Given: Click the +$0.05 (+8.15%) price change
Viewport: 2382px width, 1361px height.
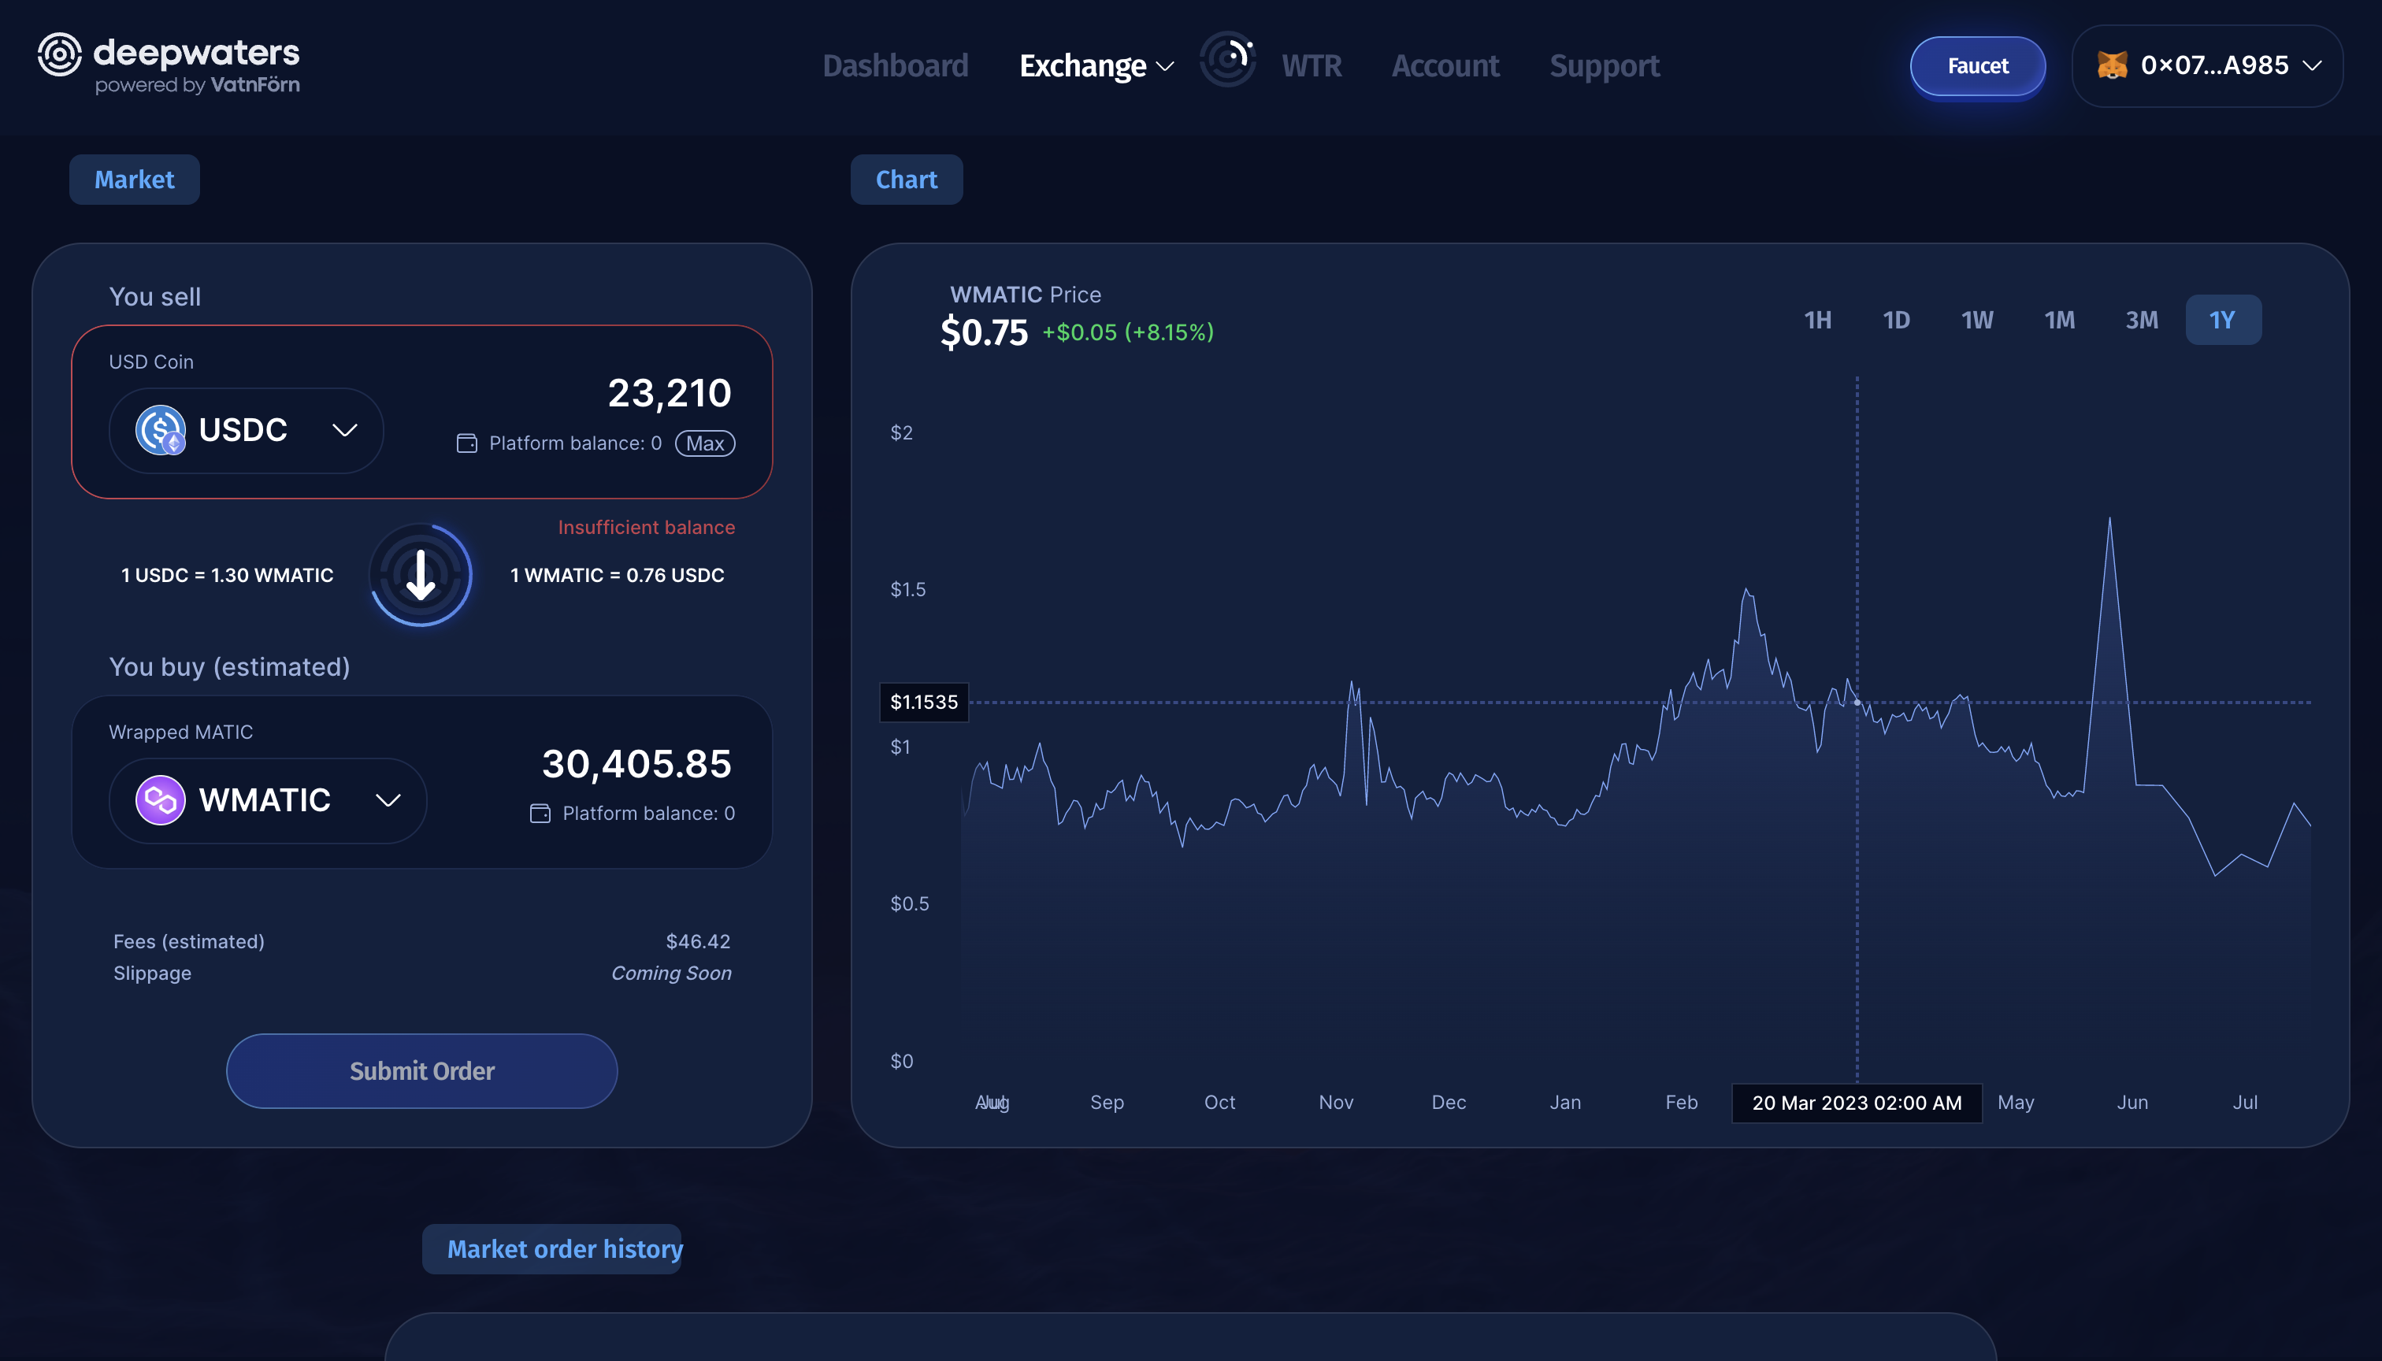Looking at the screenshot, I should coord(1127,332).
